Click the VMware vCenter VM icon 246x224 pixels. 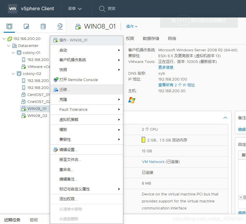(x=24, y=67)
